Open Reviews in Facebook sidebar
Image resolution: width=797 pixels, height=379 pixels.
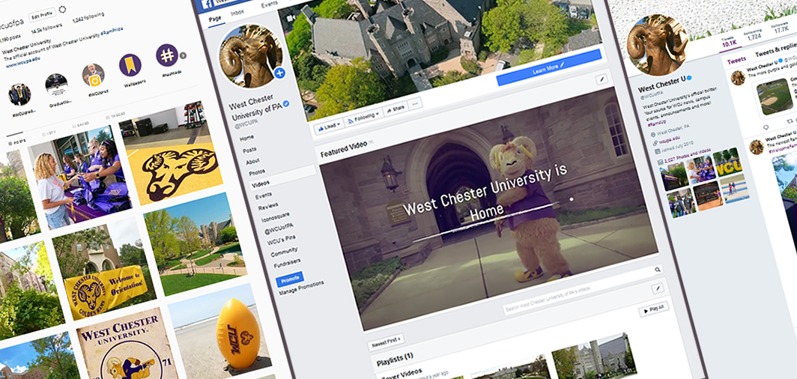click(268, 206)
